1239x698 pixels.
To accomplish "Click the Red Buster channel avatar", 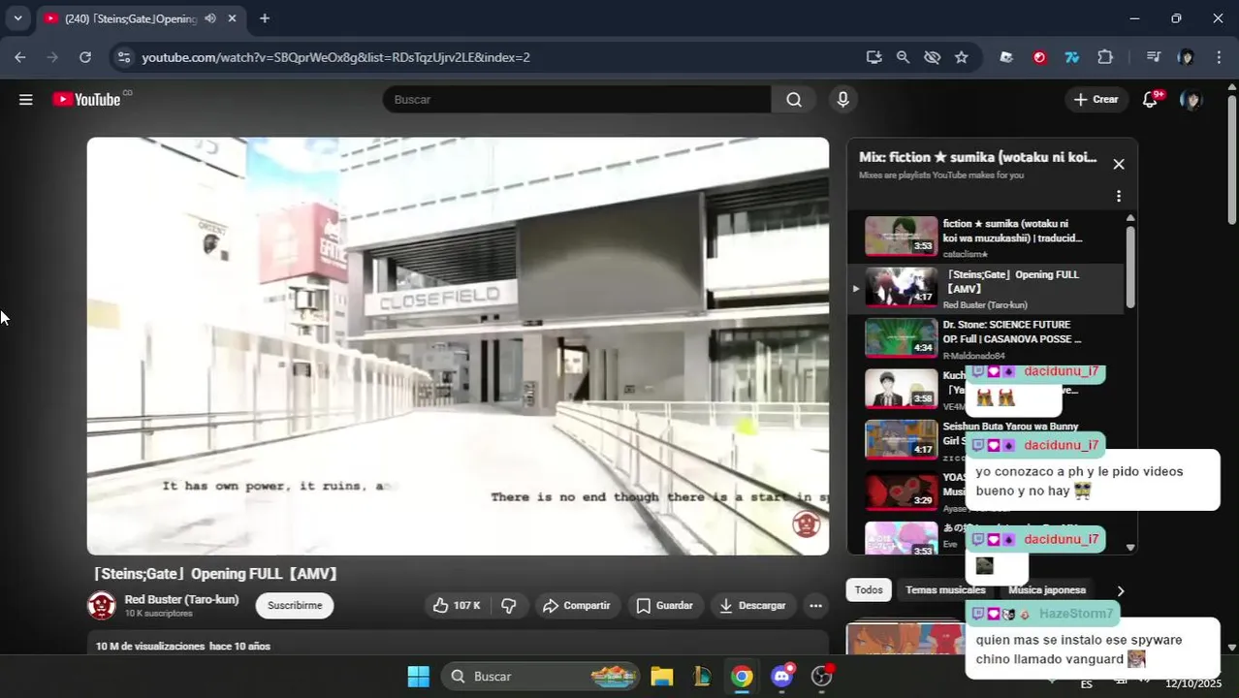I will coord(102,605).
